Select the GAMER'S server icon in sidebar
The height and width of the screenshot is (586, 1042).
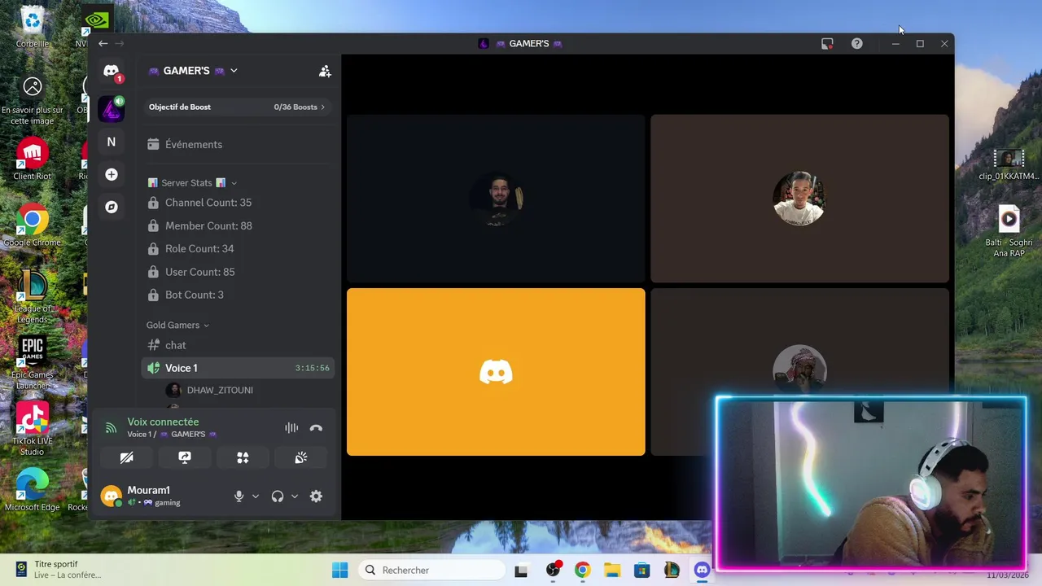112,109
